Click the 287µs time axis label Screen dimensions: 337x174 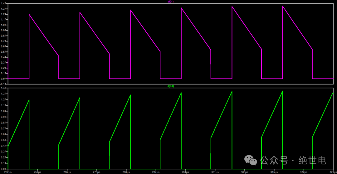(156, 172)
